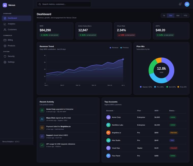Open the AR user avatar menu
Viewport: 193px width, 166px height.
coord(187,4)
